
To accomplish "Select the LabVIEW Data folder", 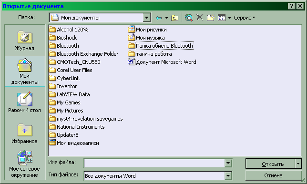I will [70, 94].
